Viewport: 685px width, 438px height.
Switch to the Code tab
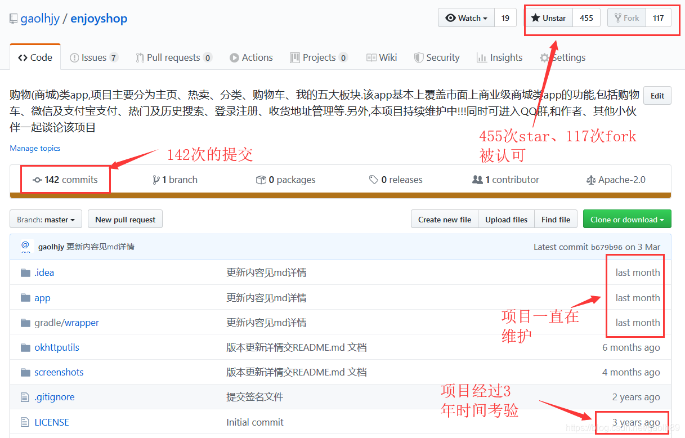pos(35,57)
